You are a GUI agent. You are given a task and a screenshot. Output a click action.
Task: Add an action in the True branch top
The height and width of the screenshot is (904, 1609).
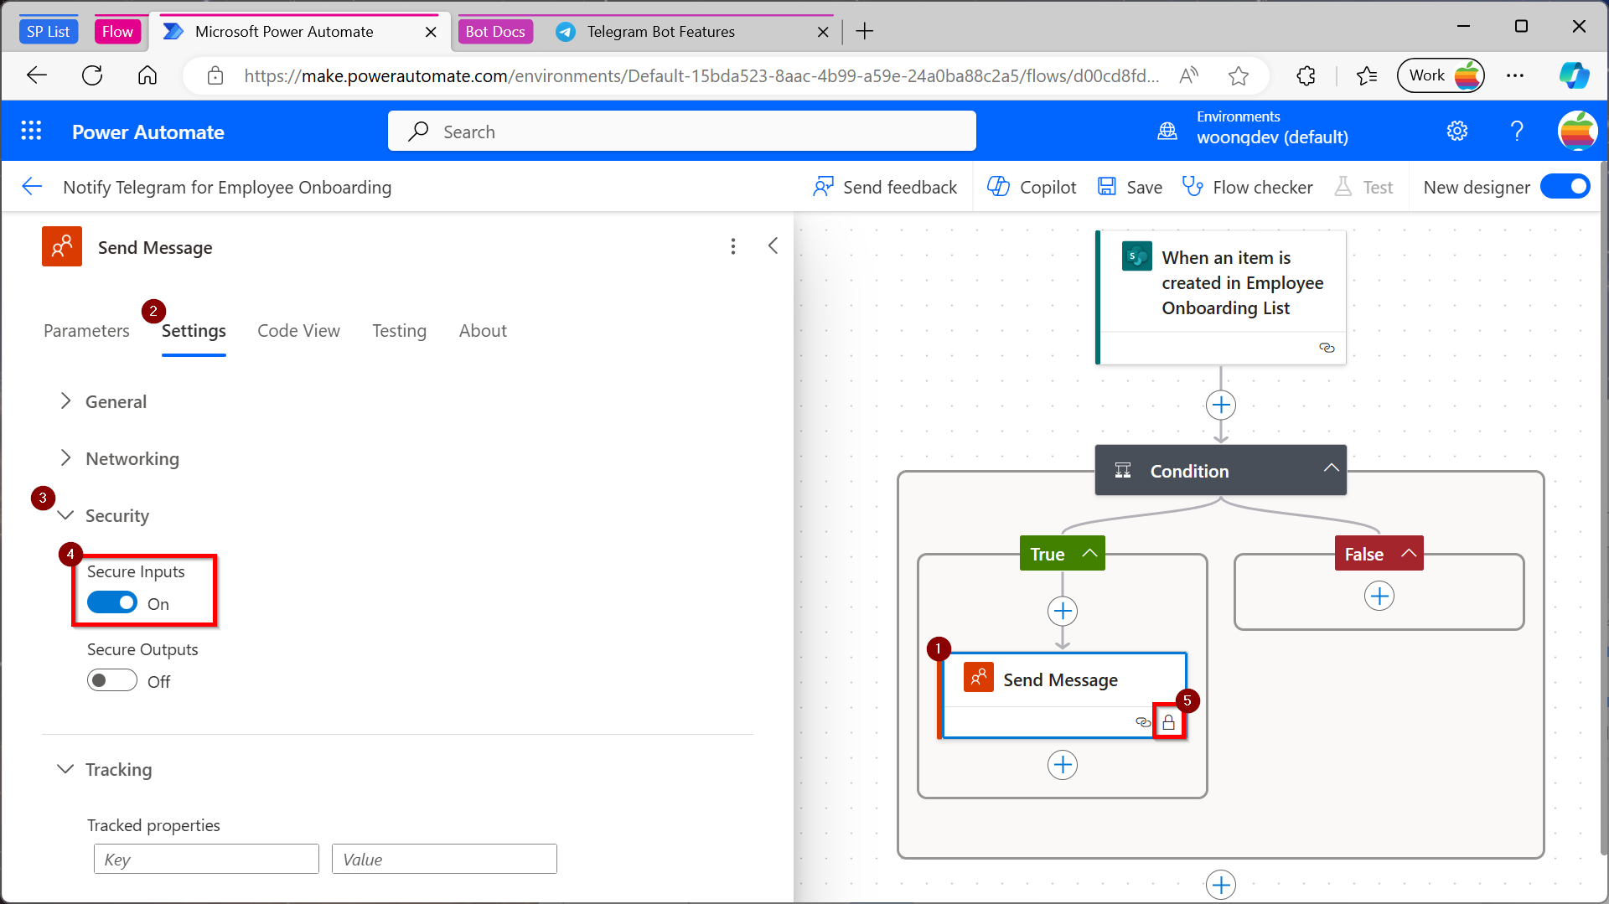coord(1063,611)
